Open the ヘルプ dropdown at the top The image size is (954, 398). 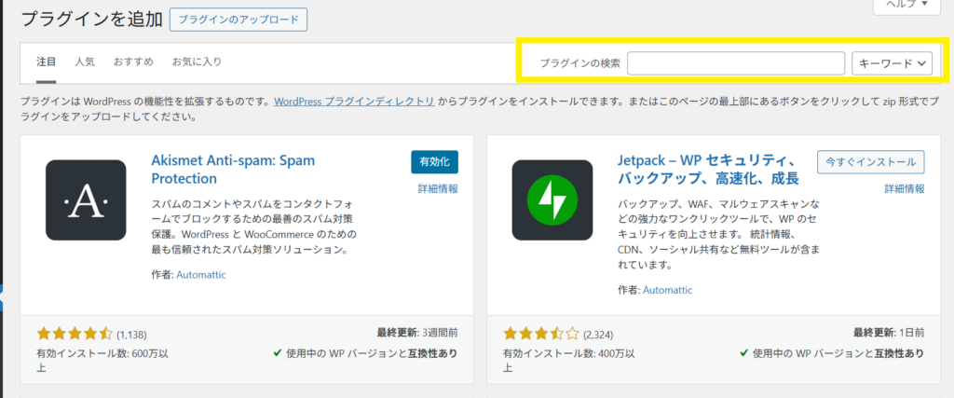[907, 5]
